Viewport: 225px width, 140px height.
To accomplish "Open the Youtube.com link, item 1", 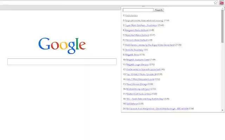I will (131, 15).
